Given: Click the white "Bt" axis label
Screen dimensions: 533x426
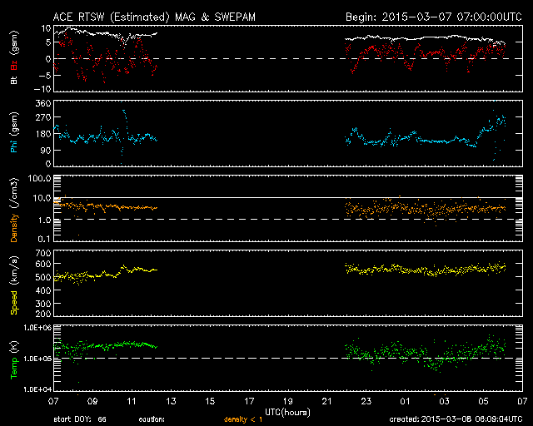Looking at the screenshot, I should click(13, 80).
